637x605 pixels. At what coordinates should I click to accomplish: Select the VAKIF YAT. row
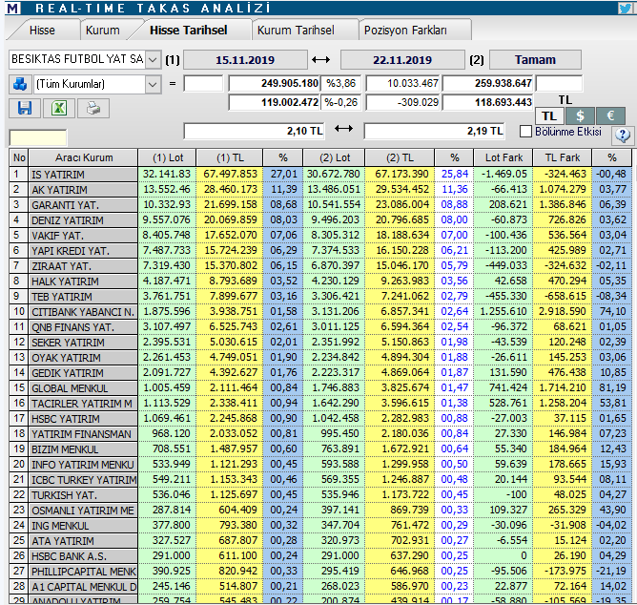click(x=320, y=236)
